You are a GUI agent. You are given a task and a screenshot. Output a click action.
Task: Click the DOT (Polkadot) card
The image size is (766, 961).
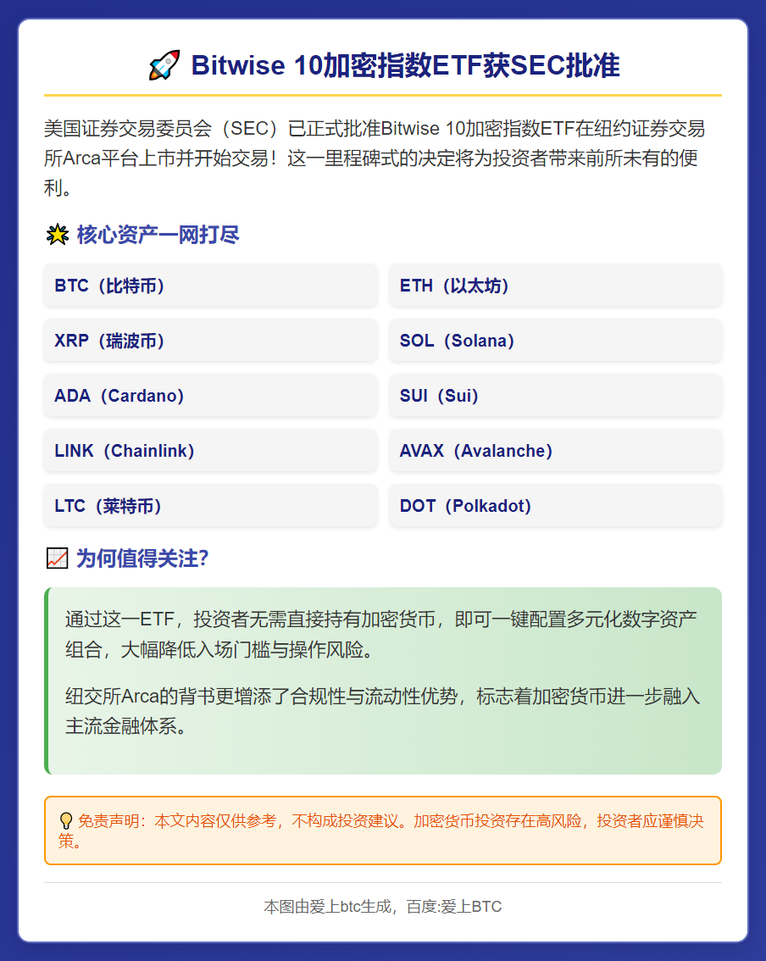(x=555, y=506)
